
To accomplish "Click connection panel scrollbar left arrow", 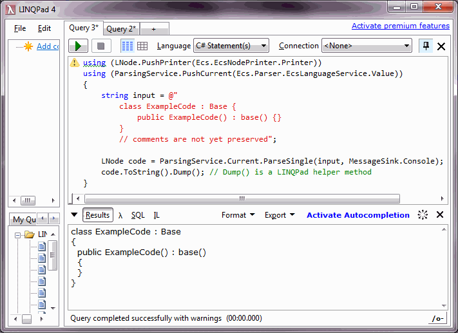I will [x=14, y=200].
